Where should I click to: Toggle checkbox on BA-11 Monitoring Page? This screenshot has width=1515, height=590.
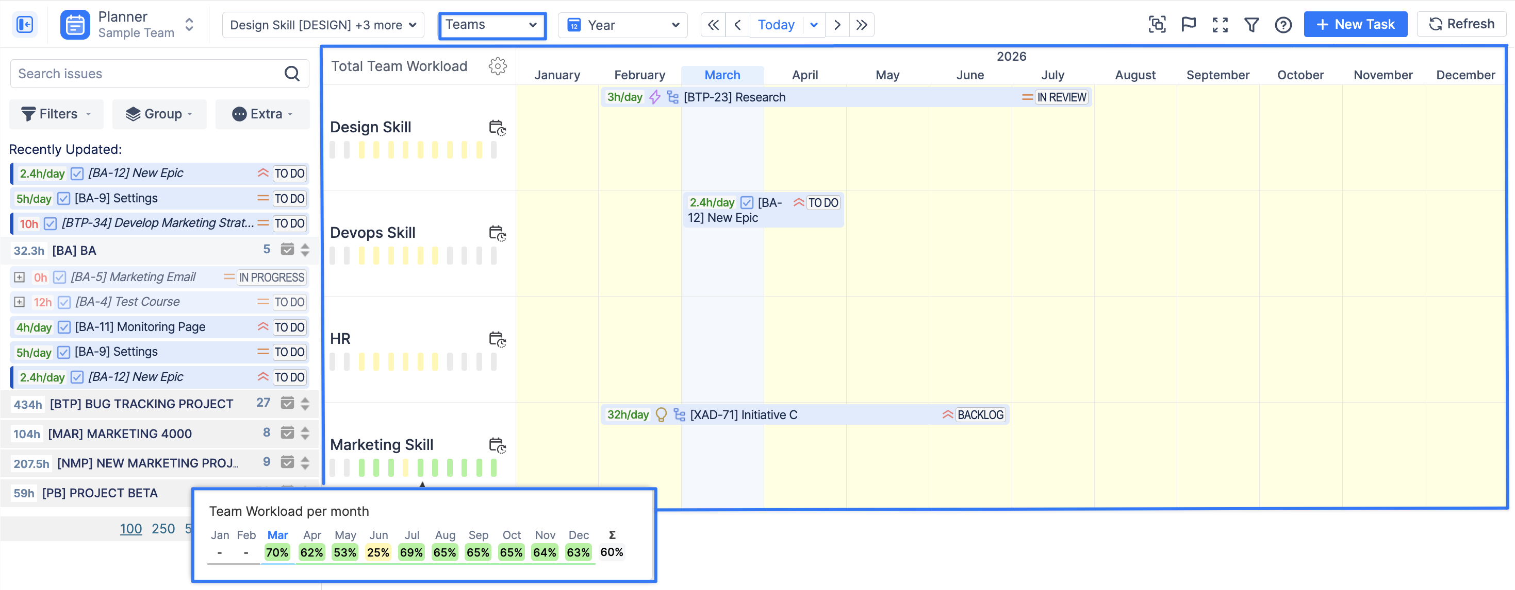64,327
